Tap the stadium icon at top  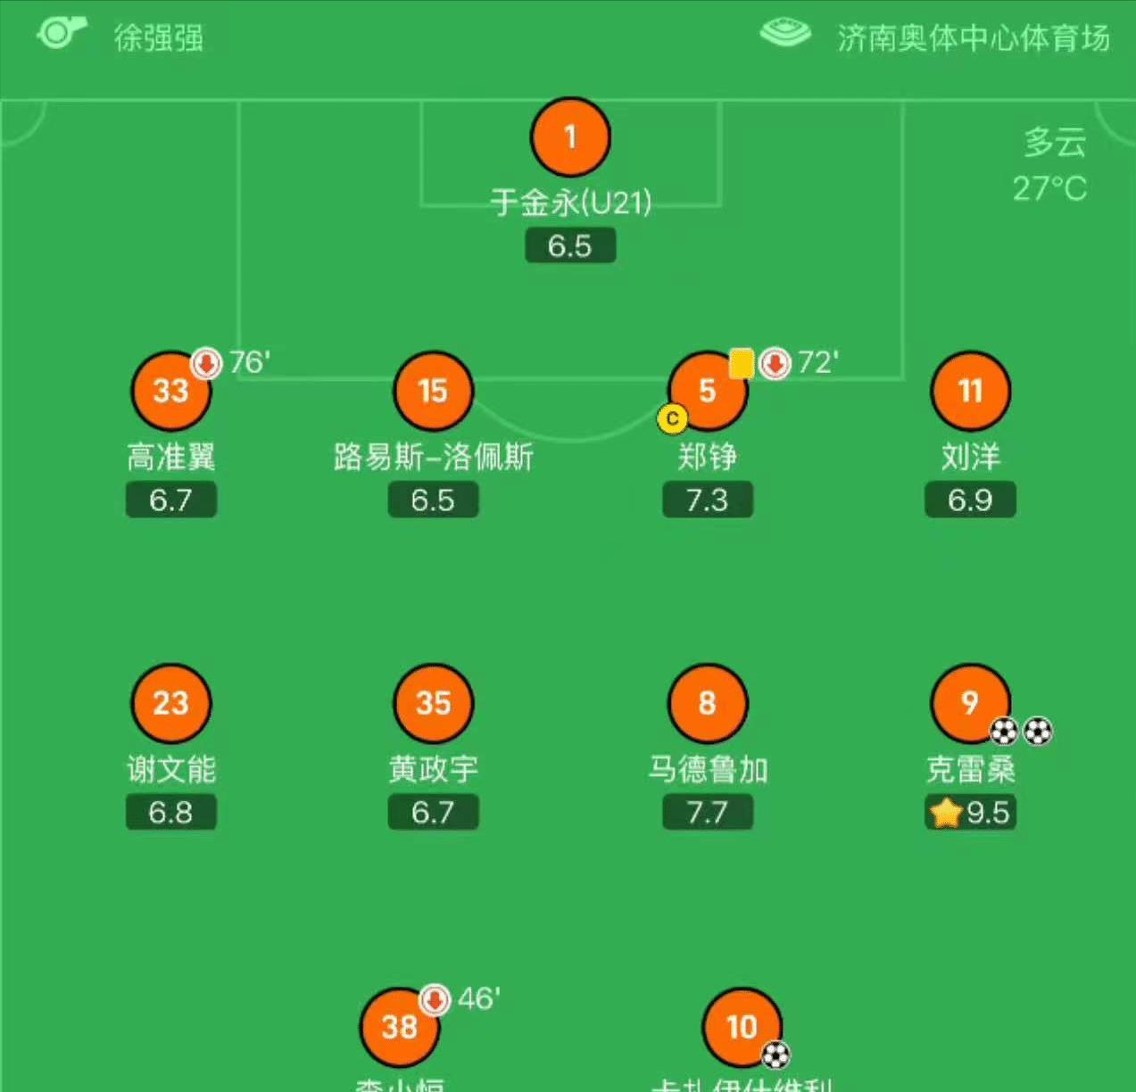(x=785, y=33)
